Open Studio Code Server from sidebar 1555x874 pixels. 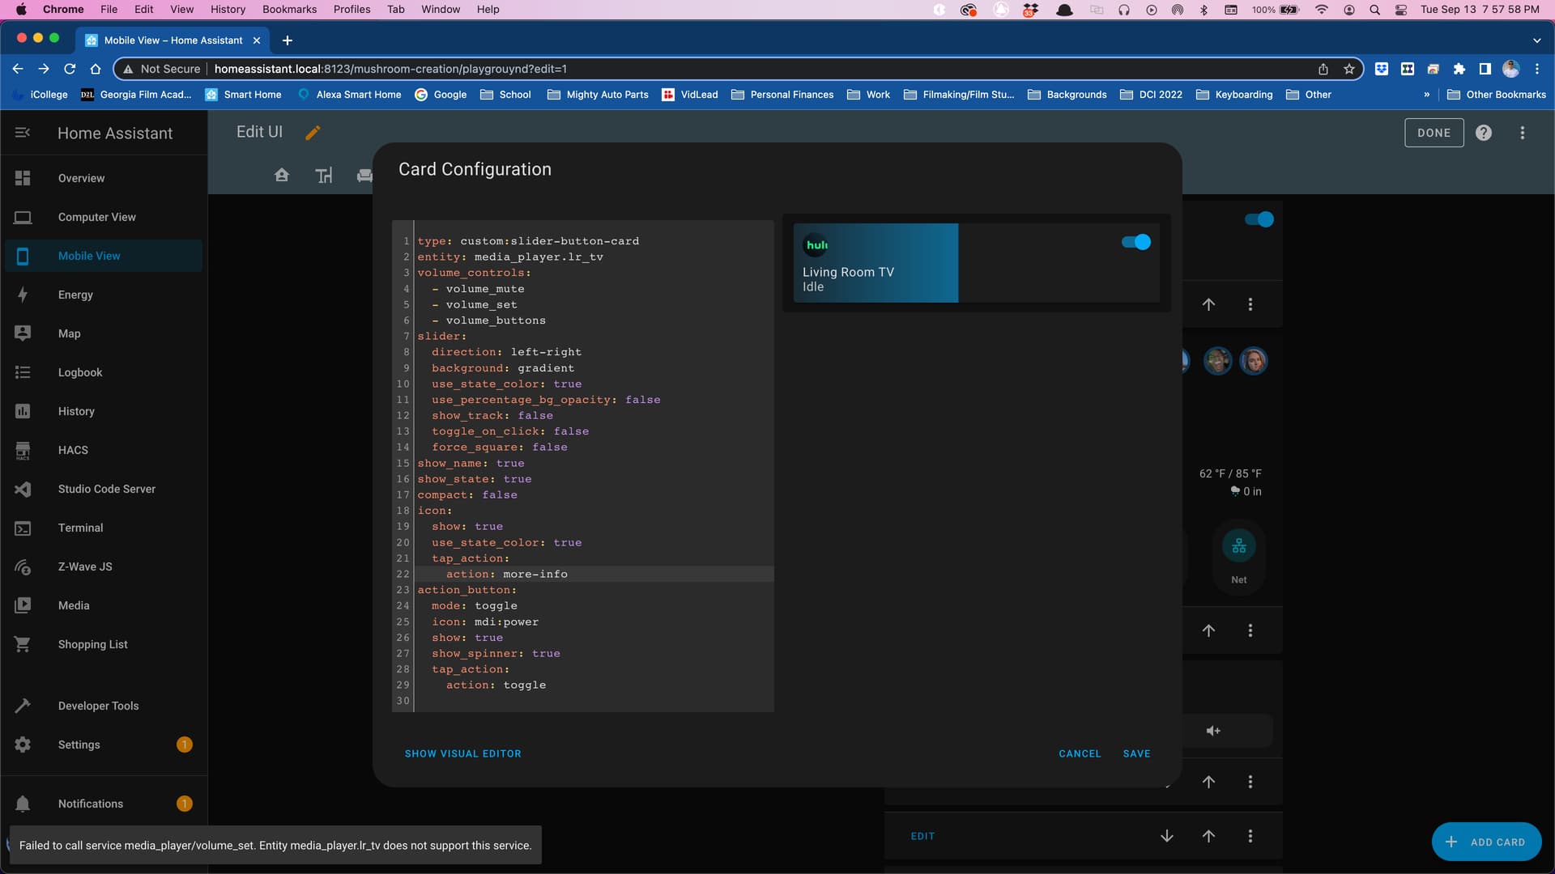coord(106,489)
